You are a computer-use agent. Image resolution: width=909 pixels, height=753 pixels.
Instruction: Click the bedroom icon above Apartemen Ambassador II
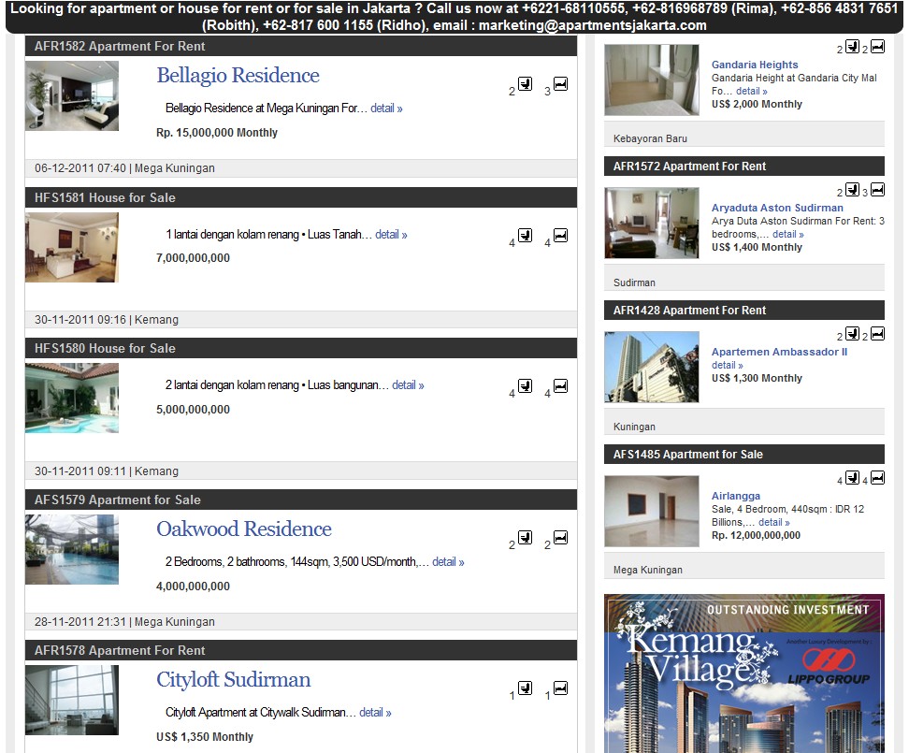click(878, 333)
